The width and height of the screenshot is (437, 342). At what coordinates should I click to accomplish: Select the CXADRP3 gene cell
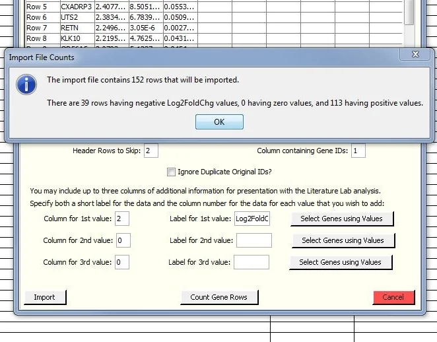77,7
